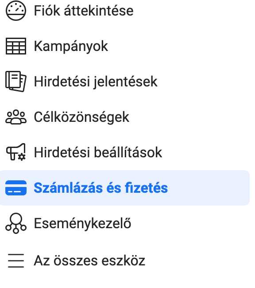
Task: Click the documents icon for Hirdetési jelentések
Action: [16, 82]
